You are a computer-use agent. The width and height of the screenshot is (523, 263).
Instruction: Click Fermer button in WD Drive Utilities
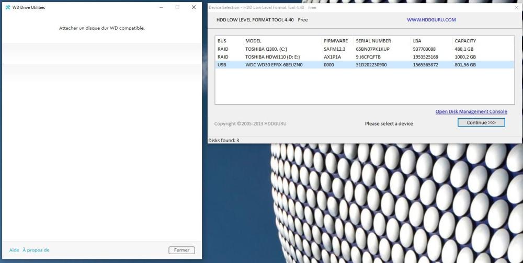coord(181,250)
